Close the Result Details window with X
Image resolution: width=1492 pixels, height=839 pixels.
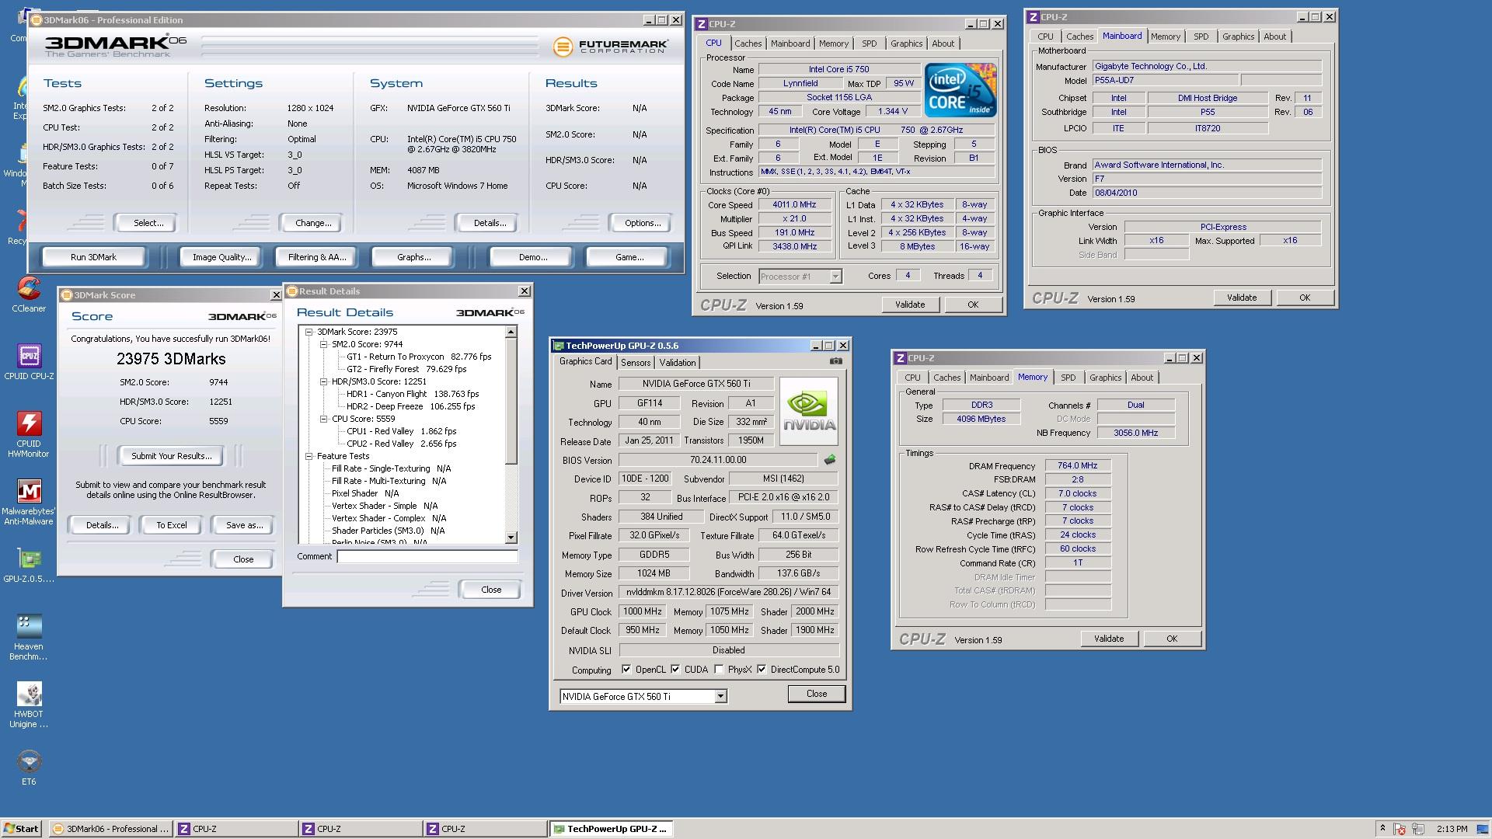(x=525, y=291)
